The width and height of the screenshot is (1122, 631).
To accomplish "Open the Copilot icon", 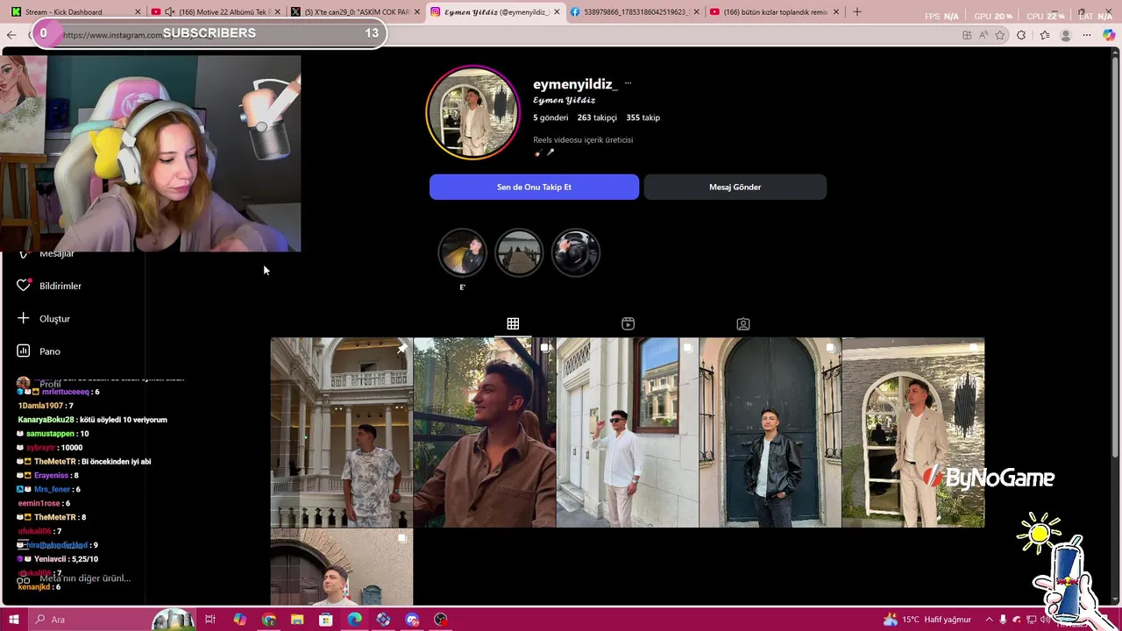I will tap(1109, 35).
